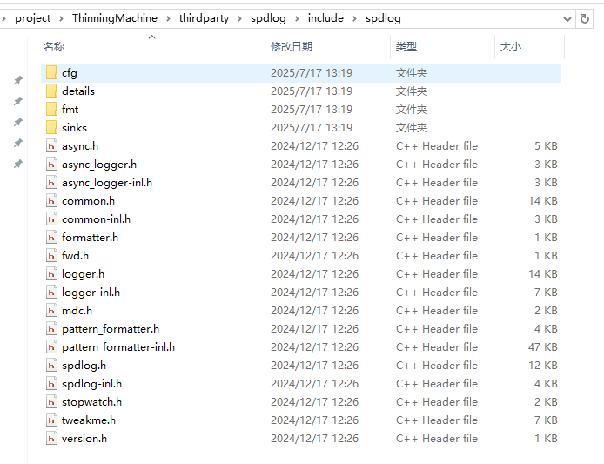Click the common-inl.h file icon

pyautogui.click(x=51, y=219)
